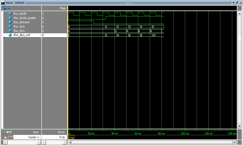Undock the Wave window
This screenshot has width=243, height=146.
click(237, 3)
